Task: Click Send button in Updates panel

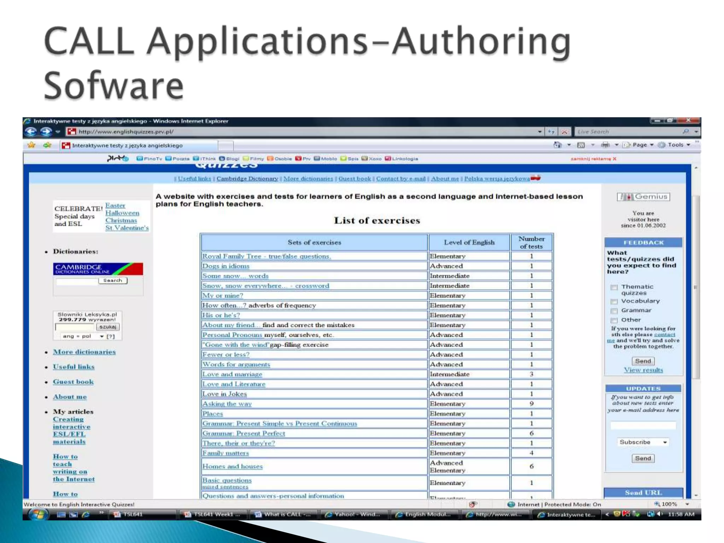Action: [643, 458]
